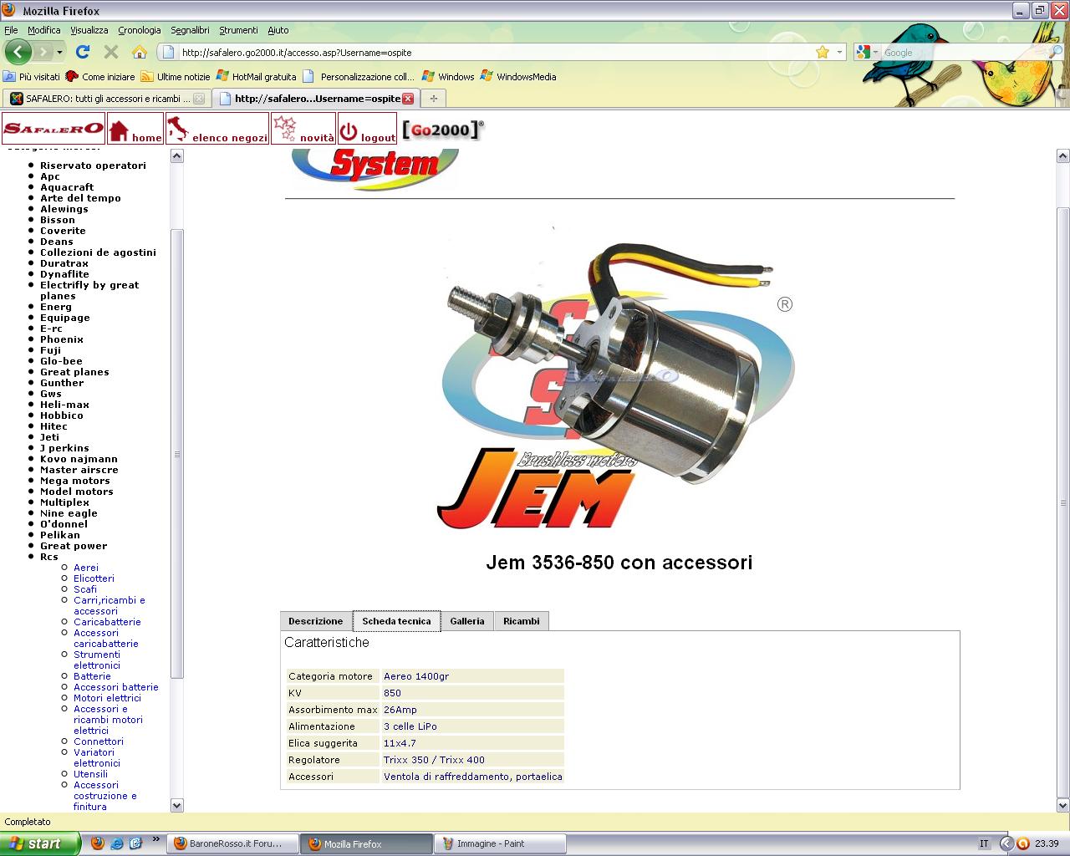Image resolution: width=1070 pixels, height=856 pixels.
Task: Switch to the Galleria tab
Action: pos(466,621)
